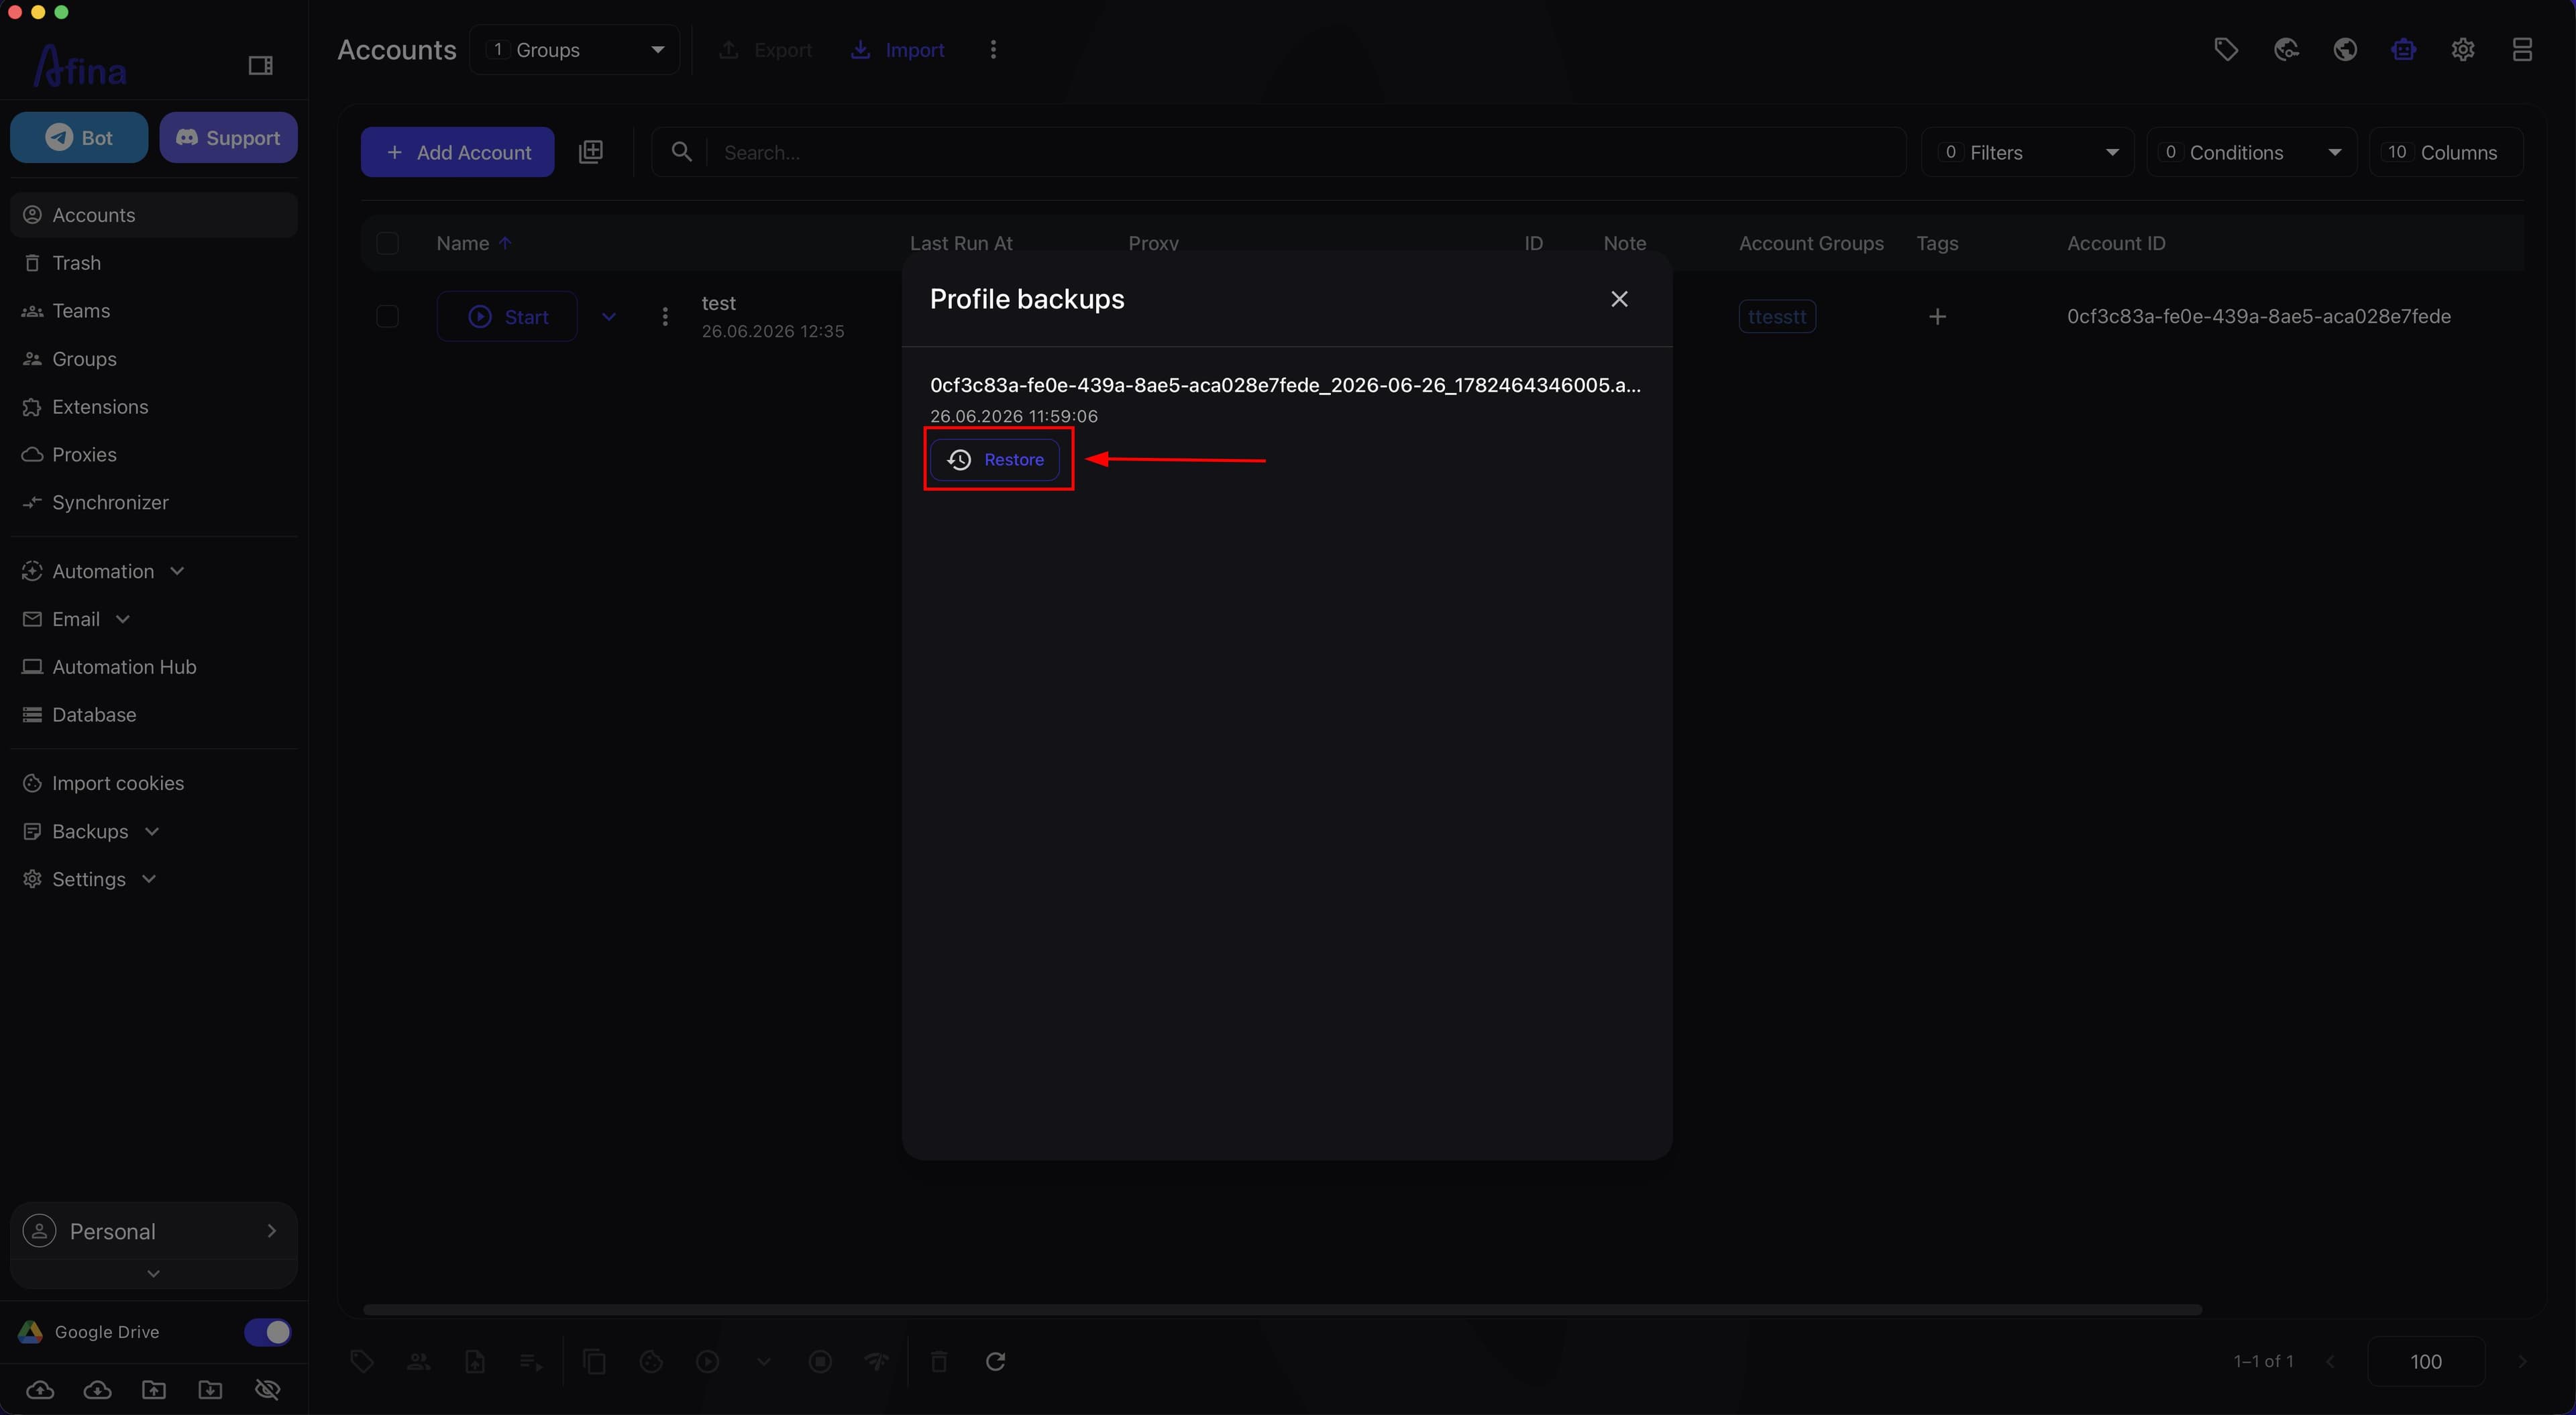Click the hidden eye icon in bottom sidebar
2576x1415 pixels.
coord(268,1390)
